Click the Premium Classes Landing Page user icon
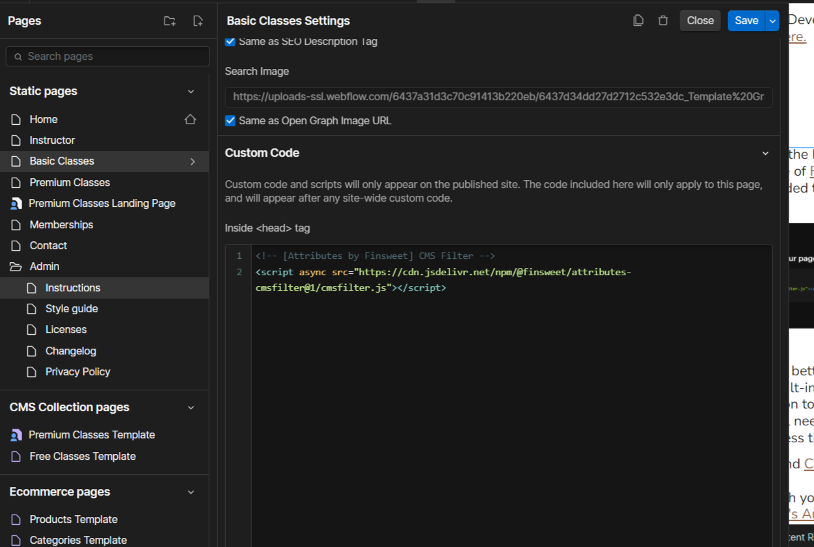814x547 pixels. pyautogui.click(x=16, y=204)
